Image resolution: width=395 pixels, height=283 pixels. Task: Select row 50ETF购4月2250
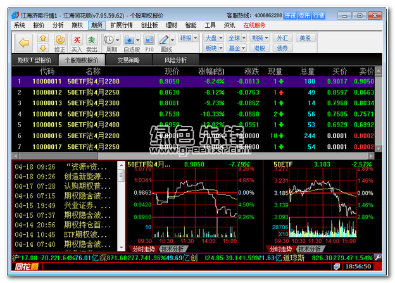point(193,92)
